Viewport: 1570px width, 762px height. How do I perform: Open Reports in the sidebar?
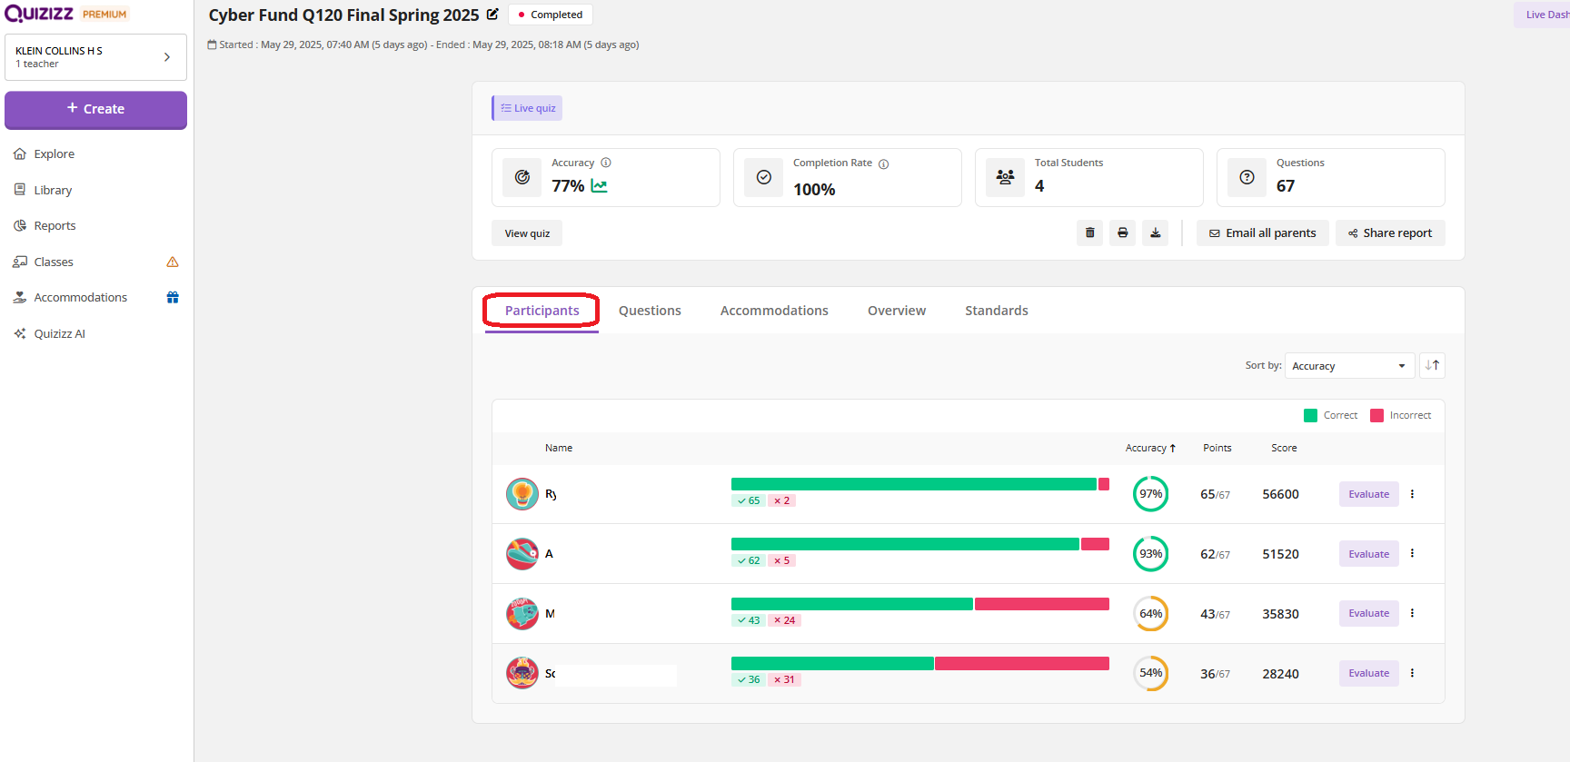55,226
